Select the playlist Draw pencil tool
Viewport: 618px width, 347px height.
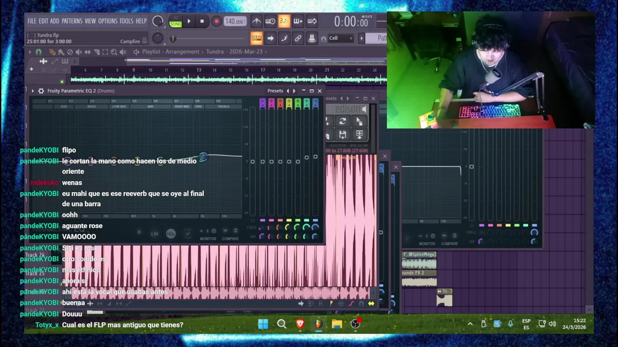point(52,52)
